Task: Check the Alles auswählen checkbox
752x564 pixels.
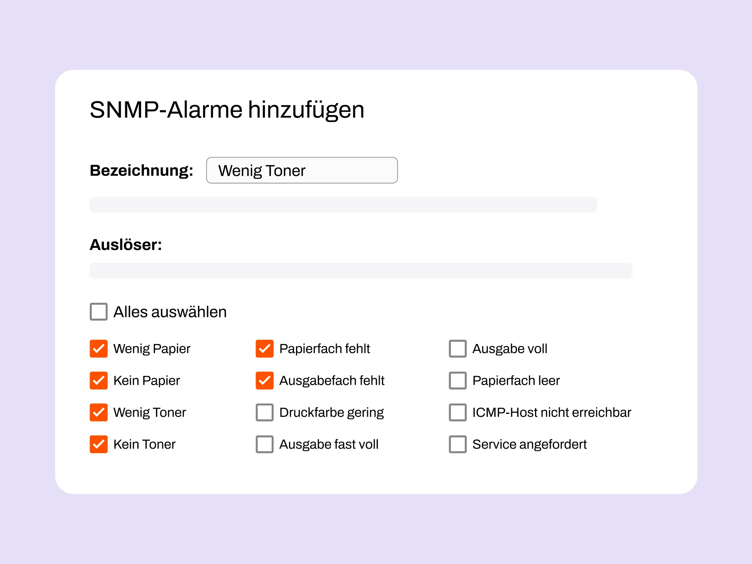Action: click(99, 312)
